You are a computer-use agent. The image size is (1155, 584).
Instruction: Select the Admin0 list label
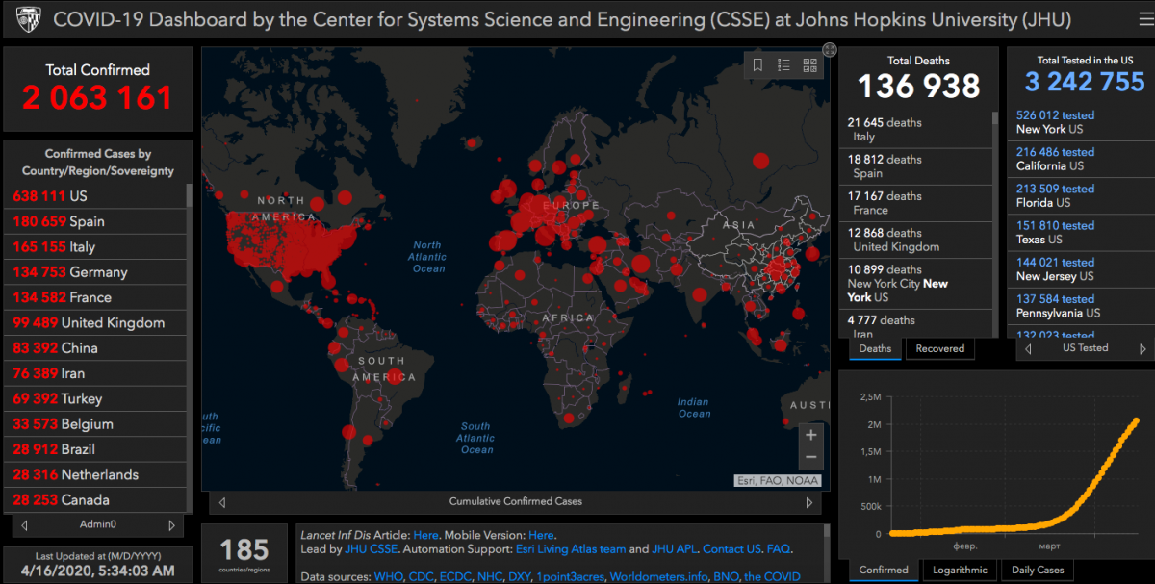point(98,524)
